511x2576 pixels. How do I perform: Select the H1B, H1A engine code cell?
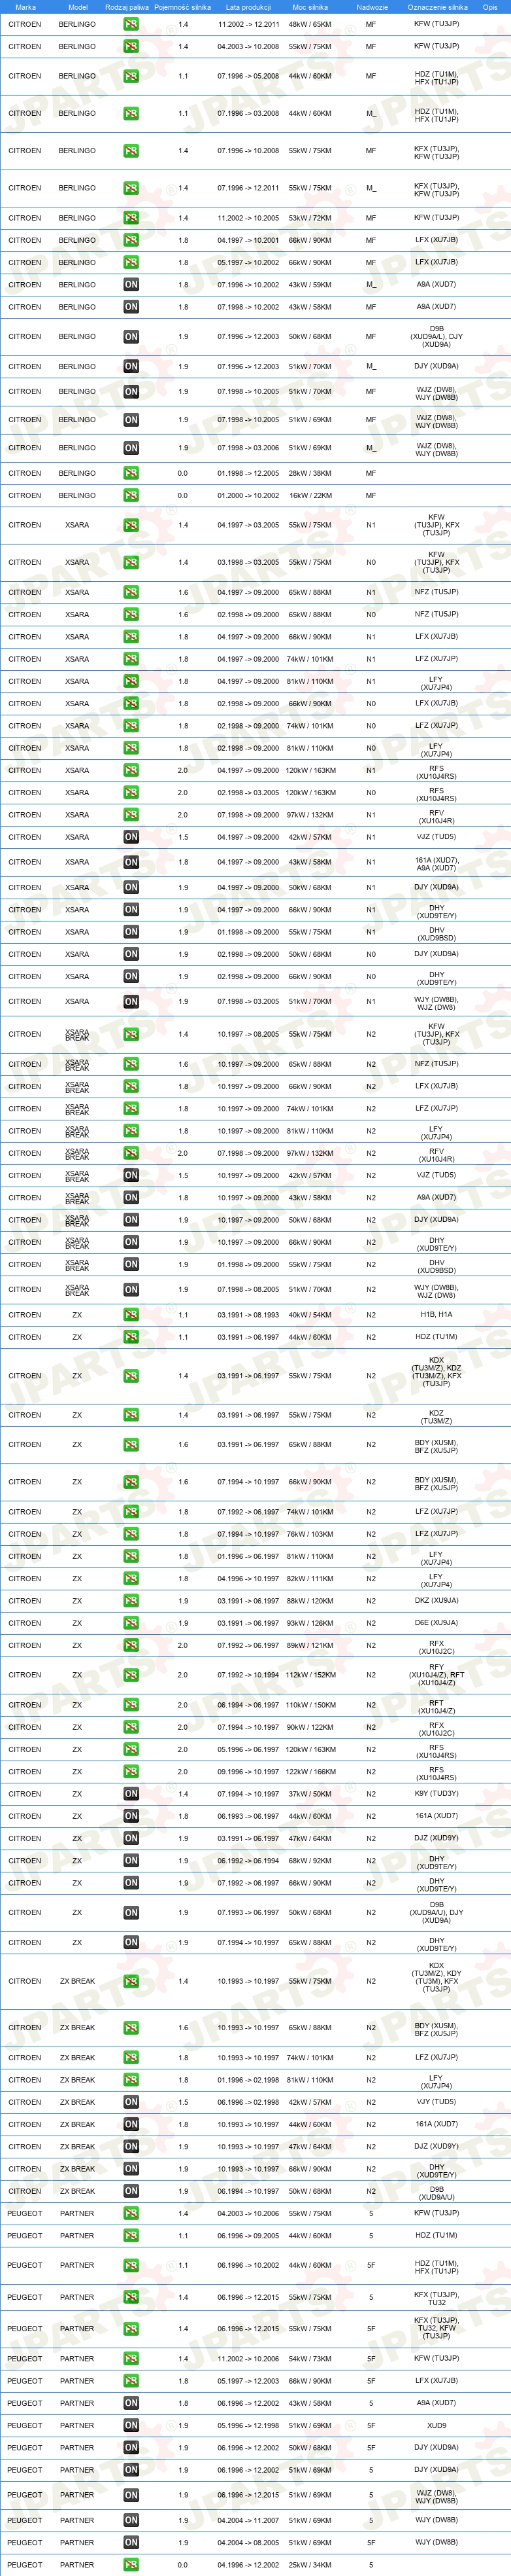pyautogui.click(x=436, y=1315)
